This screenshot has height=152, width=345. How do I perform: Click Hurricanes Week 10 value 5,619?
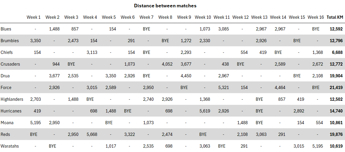tap(205, 111)
